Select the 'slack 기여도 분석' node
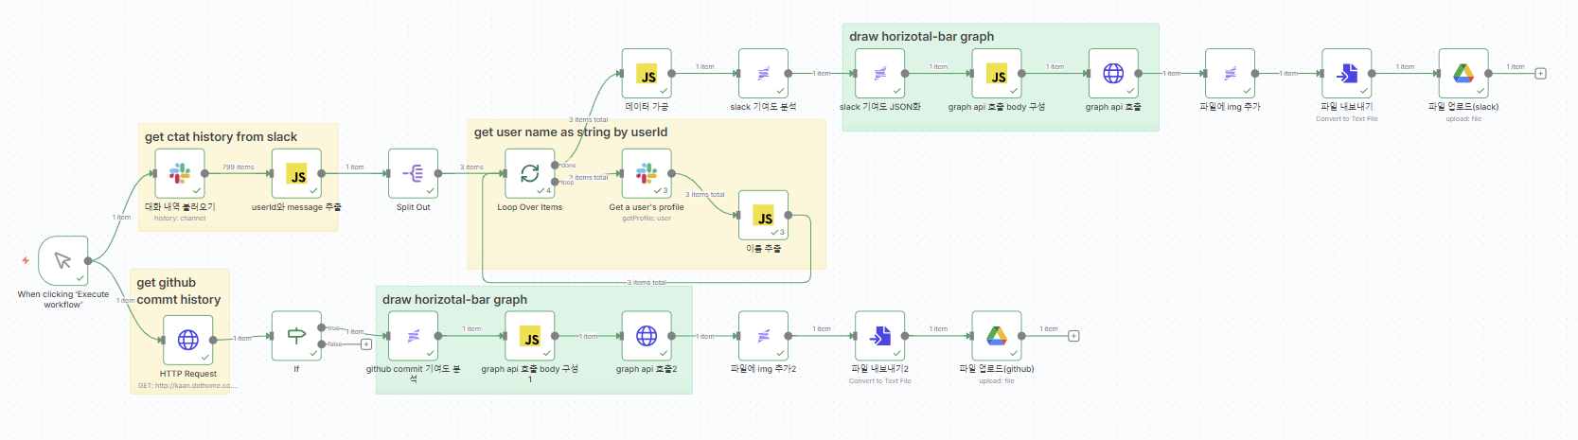The width and height of the screenshot is (1578, 440). 763,74
